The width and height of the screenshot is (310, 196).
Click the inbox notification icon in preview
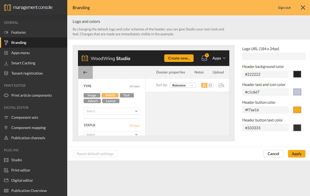coord(204,58)
